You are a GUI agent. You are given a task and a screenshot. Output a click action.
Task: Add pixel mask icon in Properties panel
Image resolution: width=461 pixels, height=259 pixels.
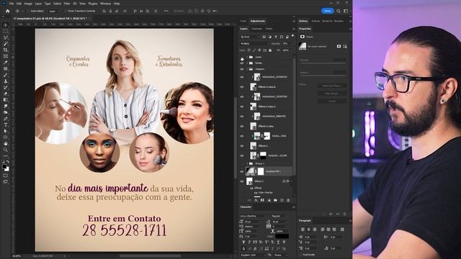(x=339, y=46)
